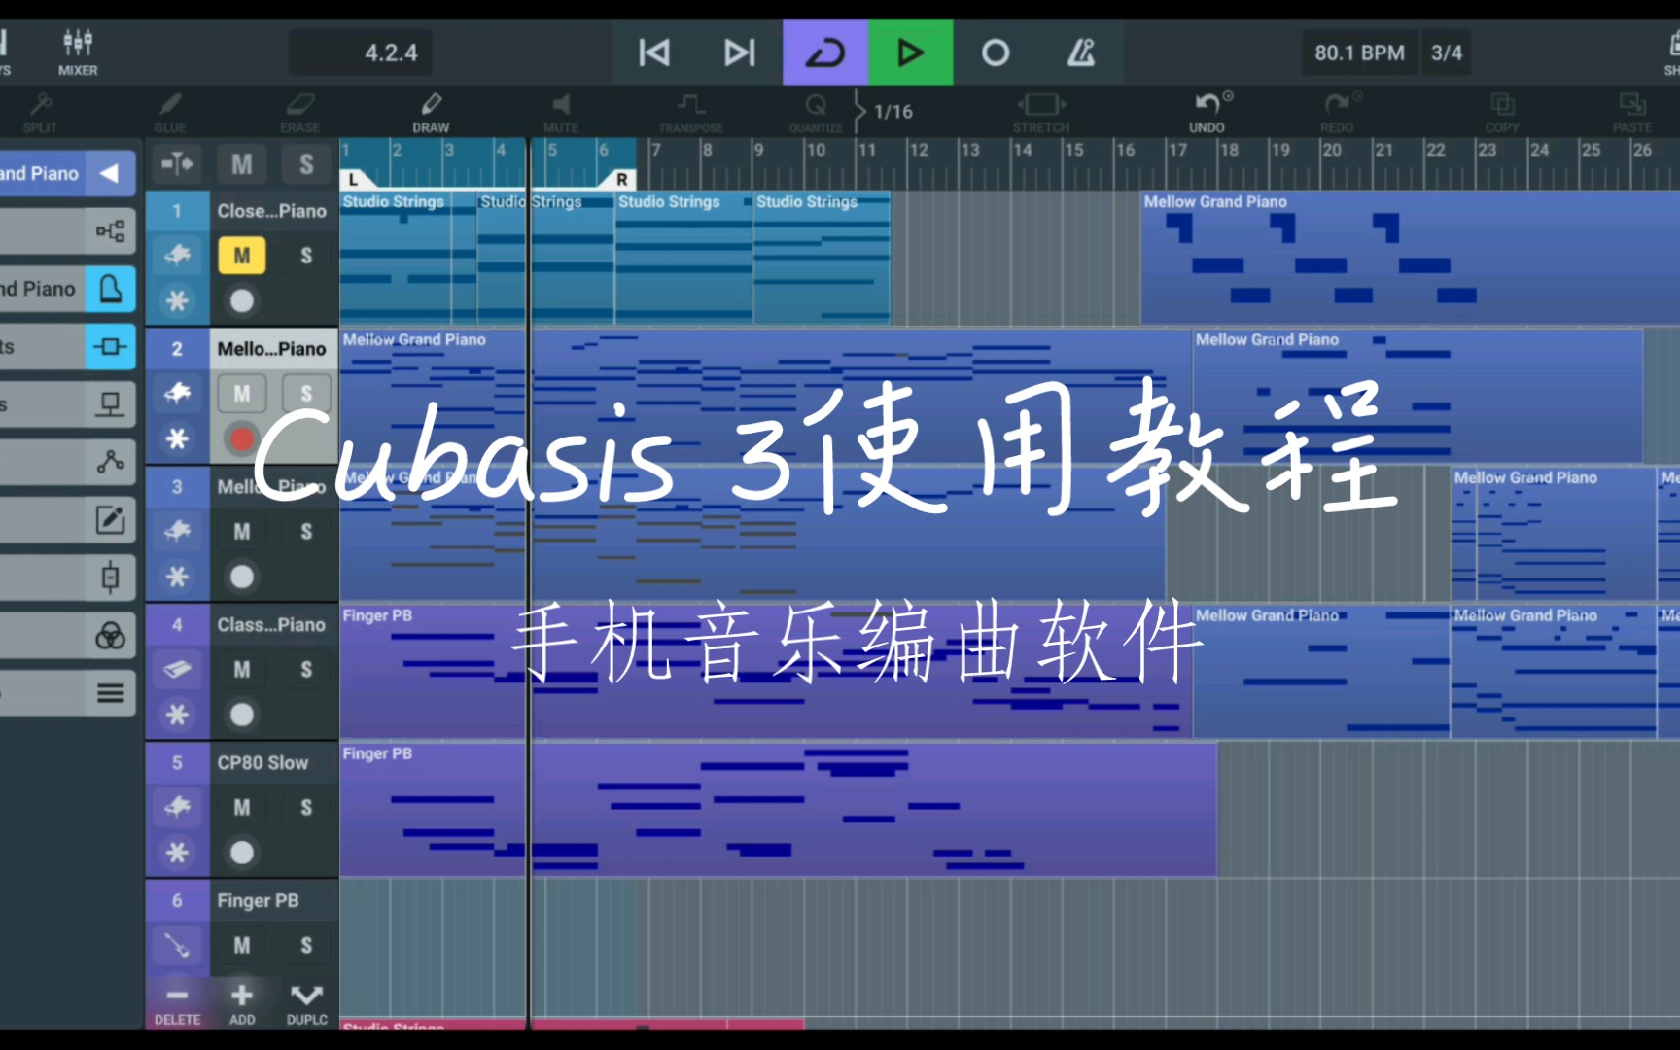Select the Stretch tool
Screen dimensions: 1680x1050
[x=1041, y=112]
